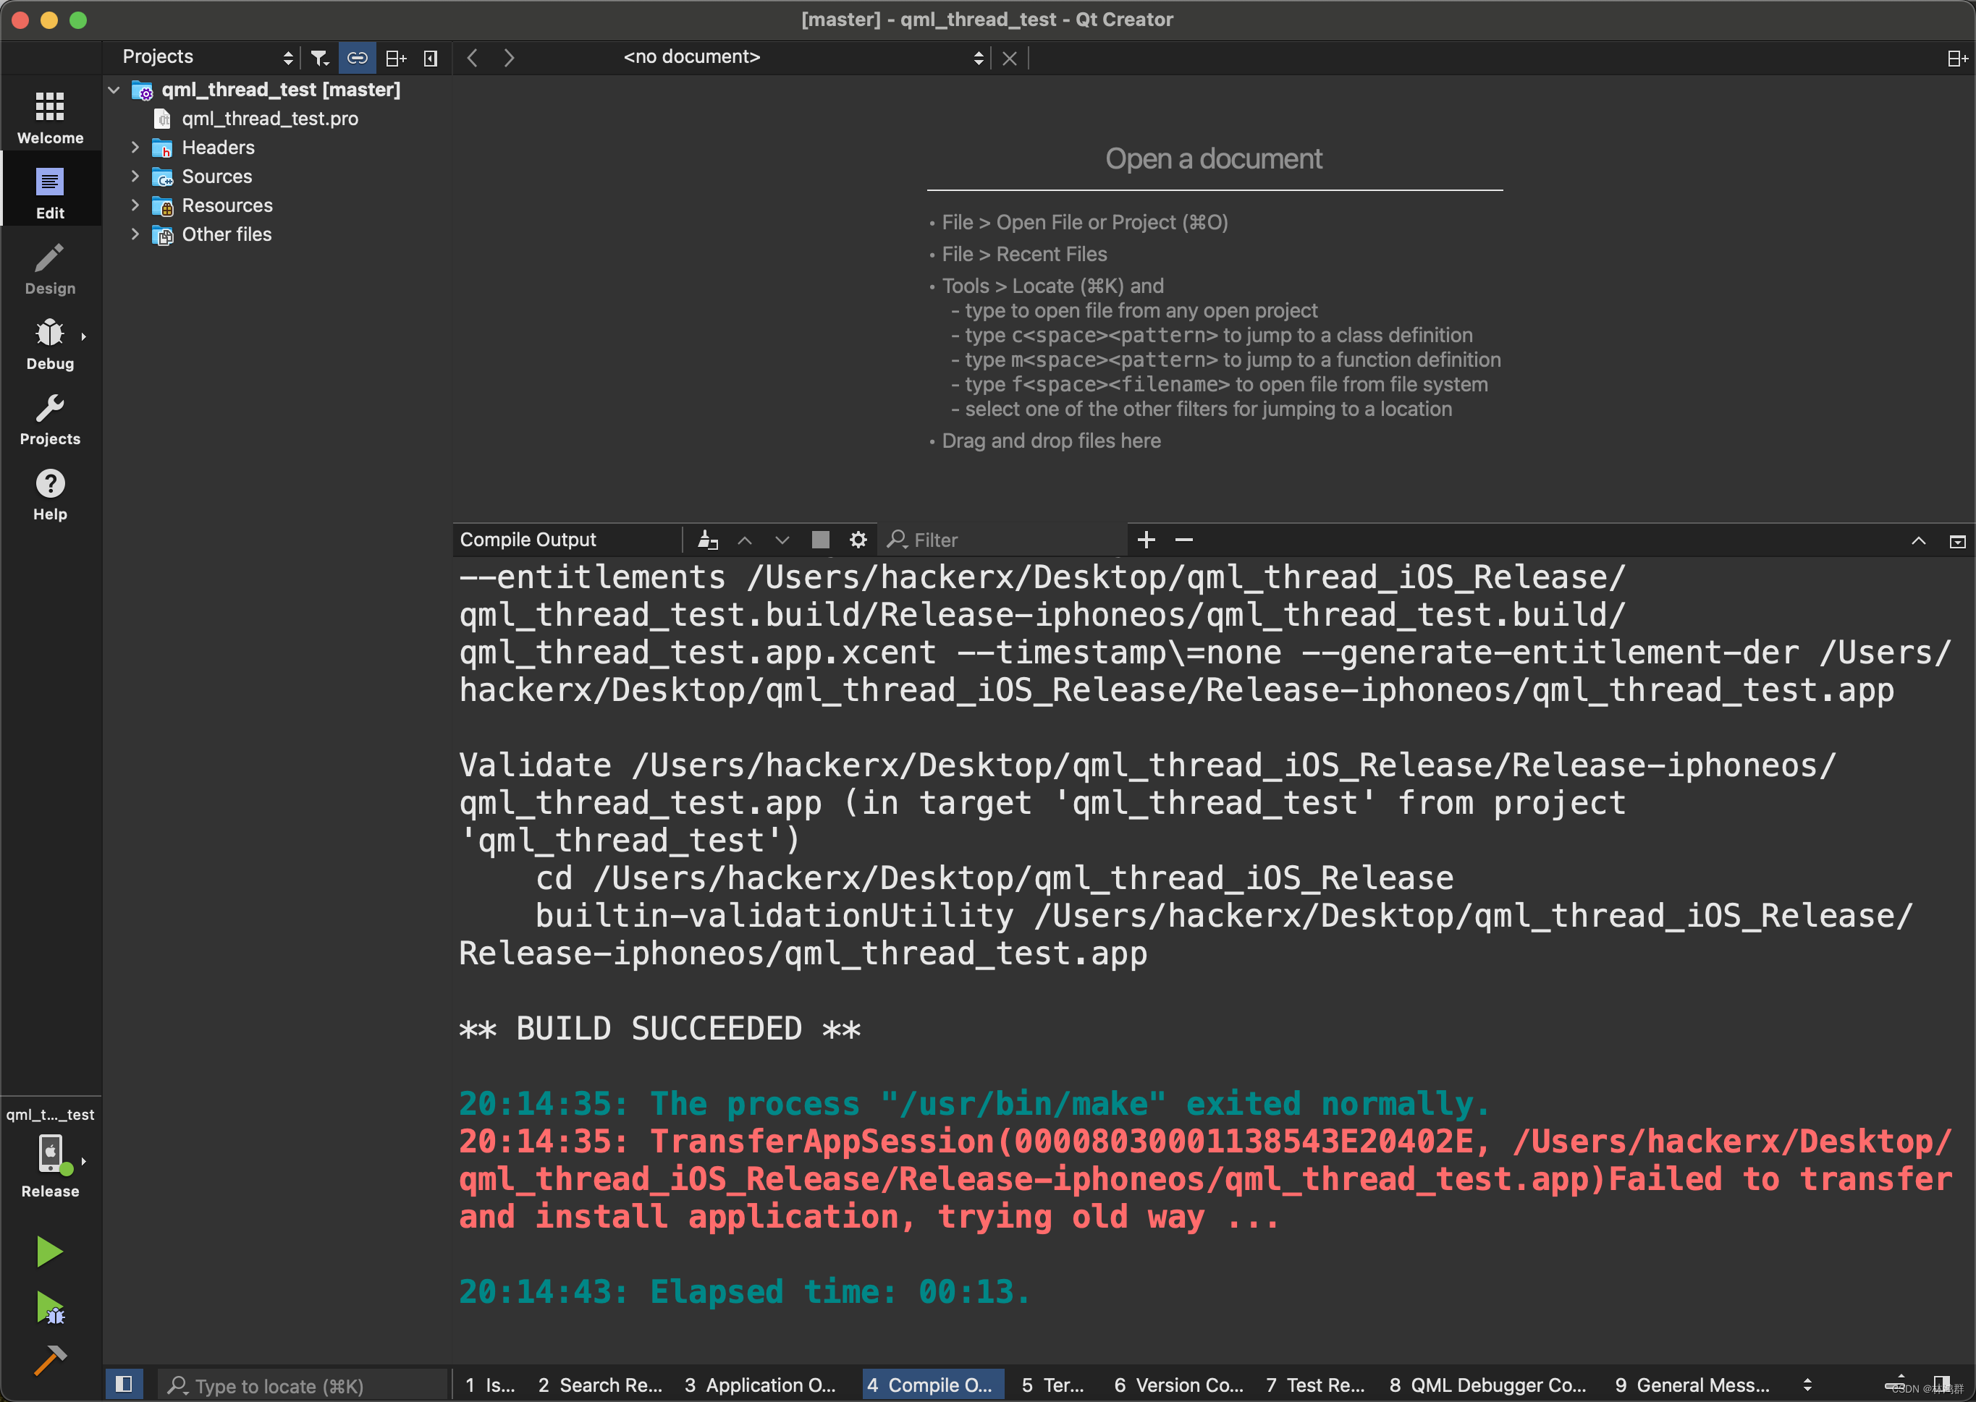Jump to previous item in Compile Output

click(745, 540)
